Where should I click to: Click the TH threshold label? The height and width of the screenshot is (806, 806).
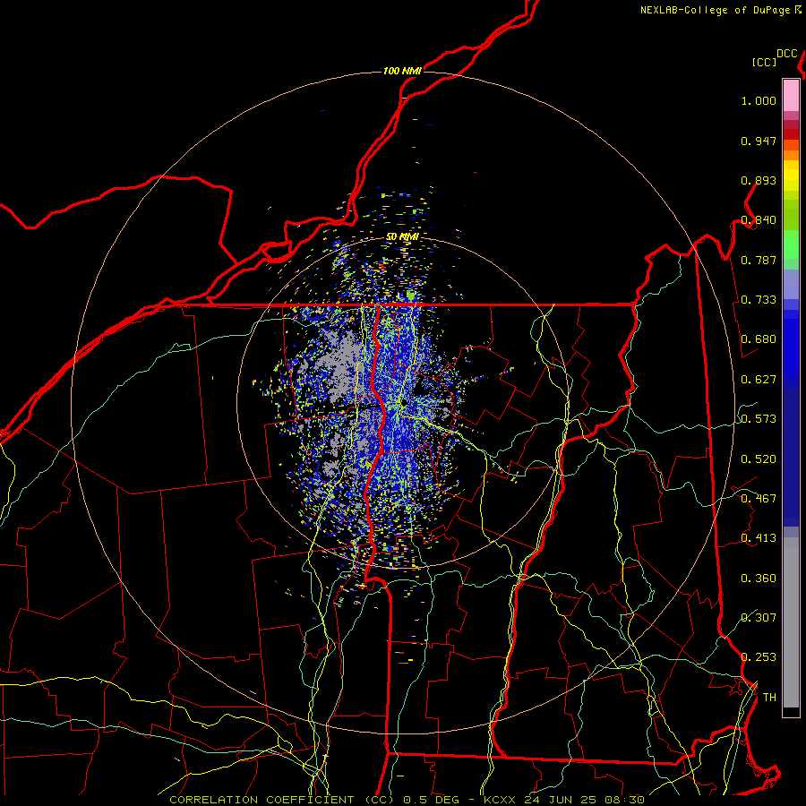click(769, 698)
